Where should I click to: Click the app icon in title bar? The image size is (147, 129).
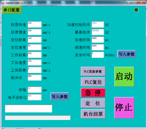3,3
